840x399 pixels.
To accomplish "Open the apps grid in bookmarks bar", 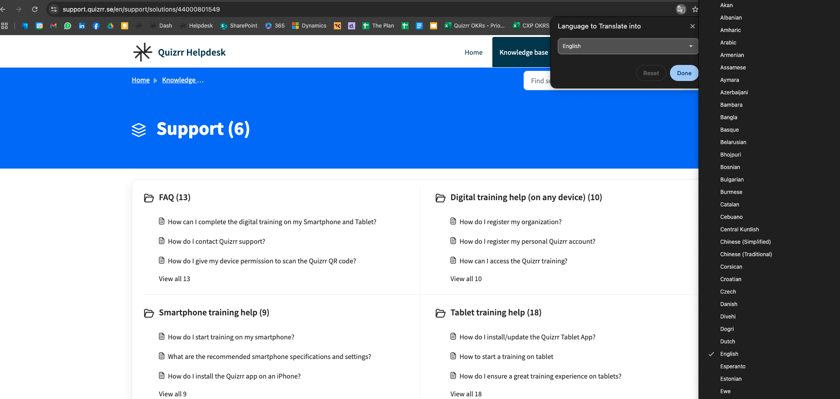I will 4,26.
